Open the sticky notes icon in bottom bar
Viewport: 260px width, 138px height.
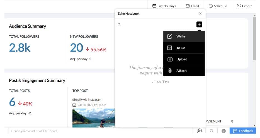click(199, 131)
